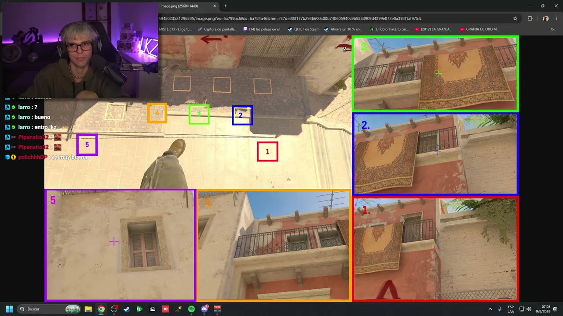
Task: Click the Buscar taskbar search box
Action: click(x=49, y=309)
